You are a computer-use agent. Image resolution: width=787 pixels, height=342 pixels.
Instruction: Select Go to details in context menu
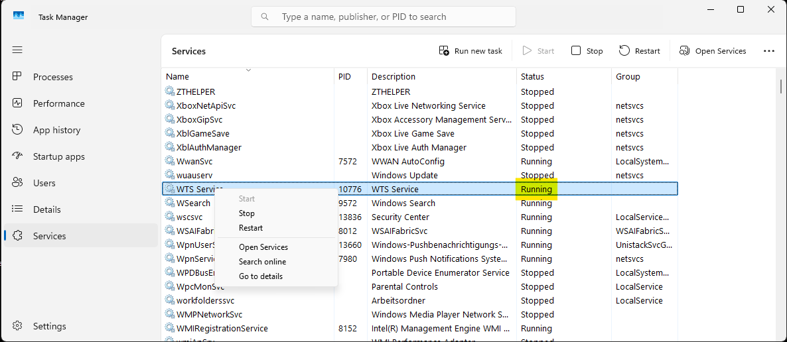point(261,276)
